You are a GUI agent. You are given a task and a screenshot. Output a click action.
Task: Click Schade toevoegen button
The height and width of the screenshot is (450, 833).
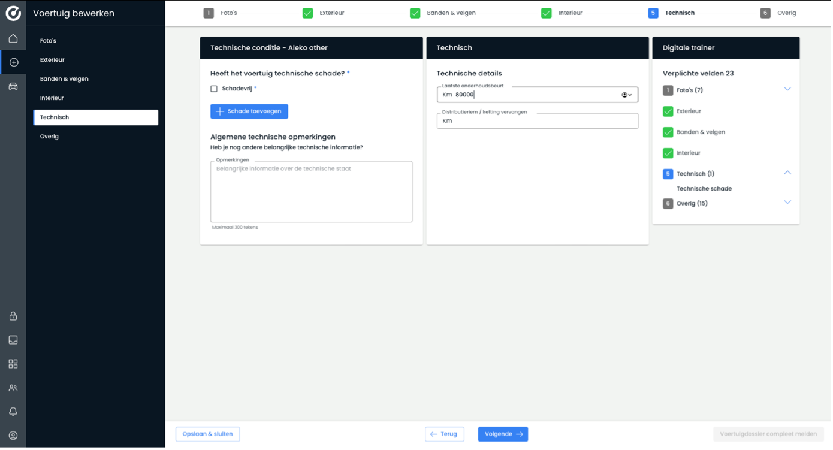pos(249,111)
